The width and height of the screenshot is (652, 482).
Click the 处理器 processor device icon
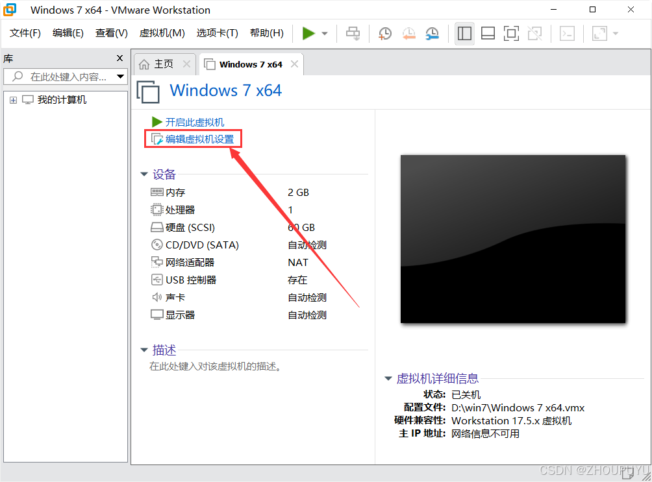point(157,210)
